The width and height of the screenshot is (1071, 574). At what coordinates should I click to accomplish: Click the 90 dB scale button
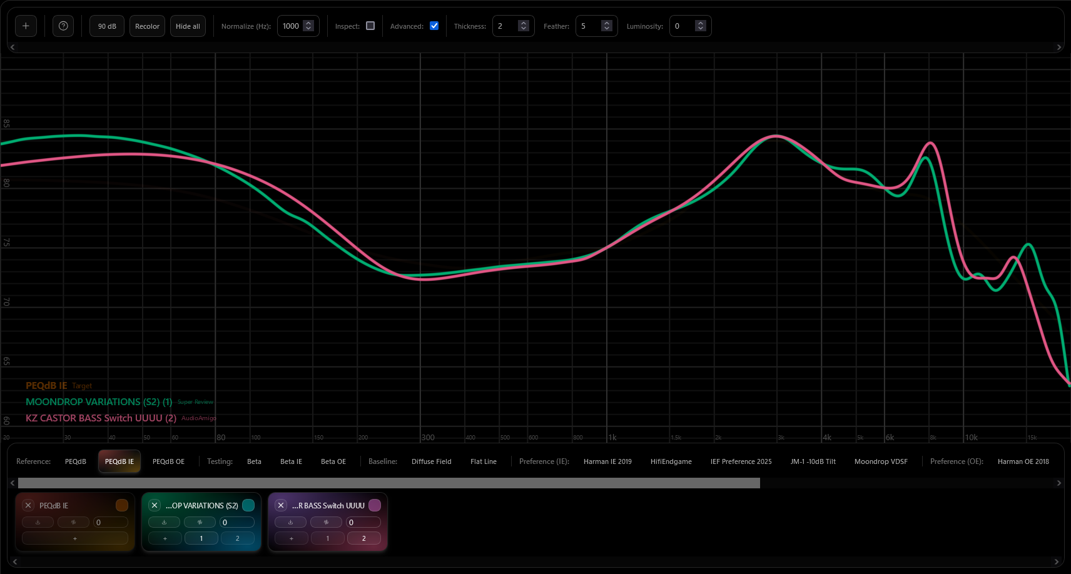click(107, 26)
